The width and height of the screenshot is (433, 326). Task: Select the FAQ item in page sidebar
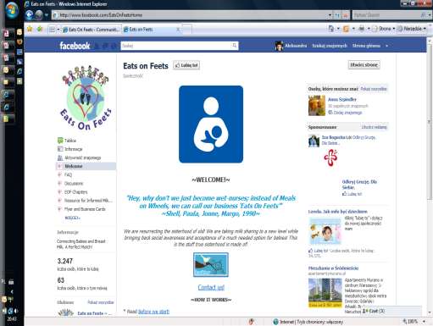point(68,174)
